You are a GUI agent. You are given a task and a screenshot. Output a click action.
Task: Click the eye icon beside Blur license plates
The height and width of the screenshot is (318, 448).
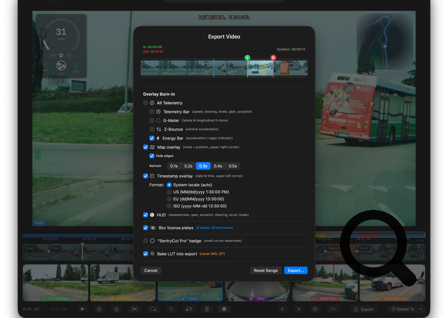(x=153, y=228)
